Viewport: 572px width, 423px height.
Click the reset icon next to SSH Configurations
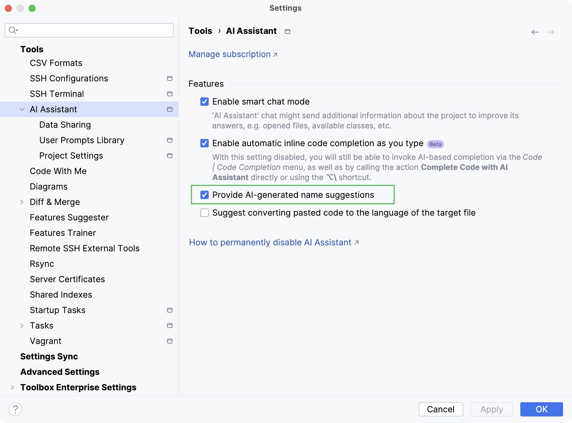click(x=170, y=78)
